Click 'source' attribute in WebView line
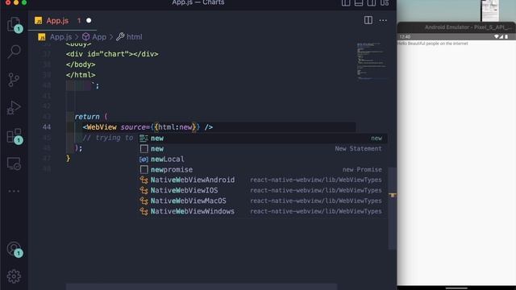Viewport: 516px width, 290px height. pyautogui.click(x=133, y=127)
